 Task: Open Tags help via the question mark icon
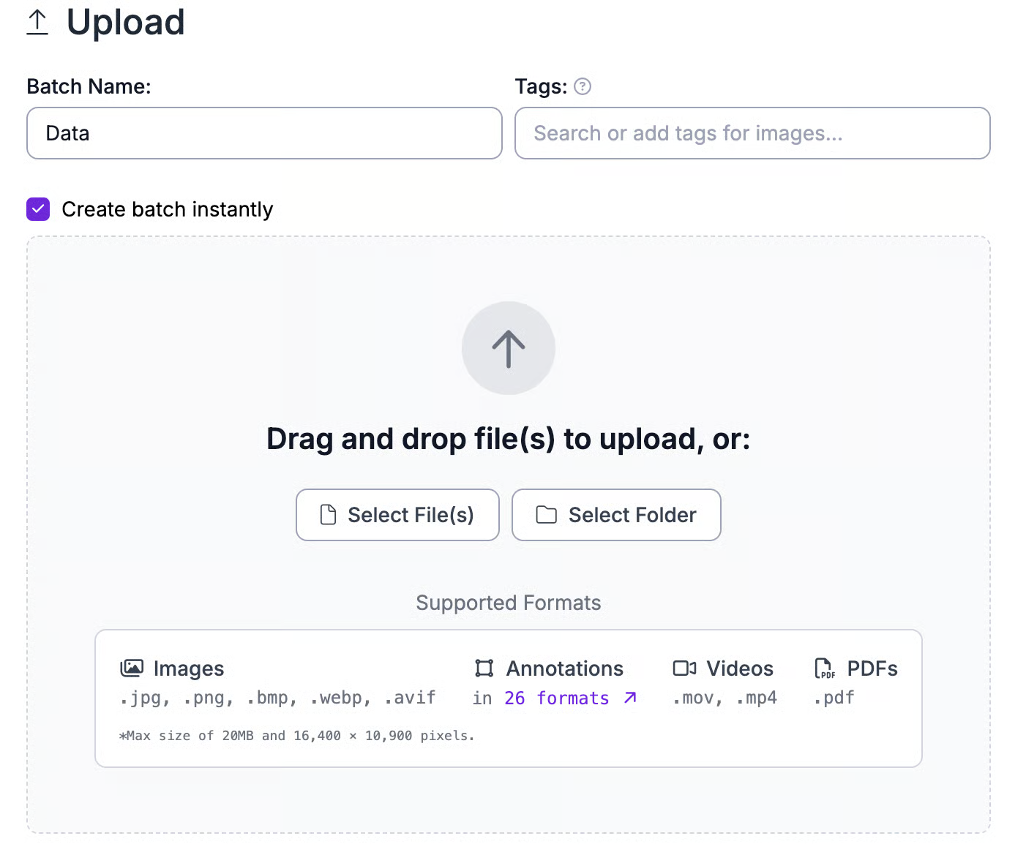pos(582,86)
